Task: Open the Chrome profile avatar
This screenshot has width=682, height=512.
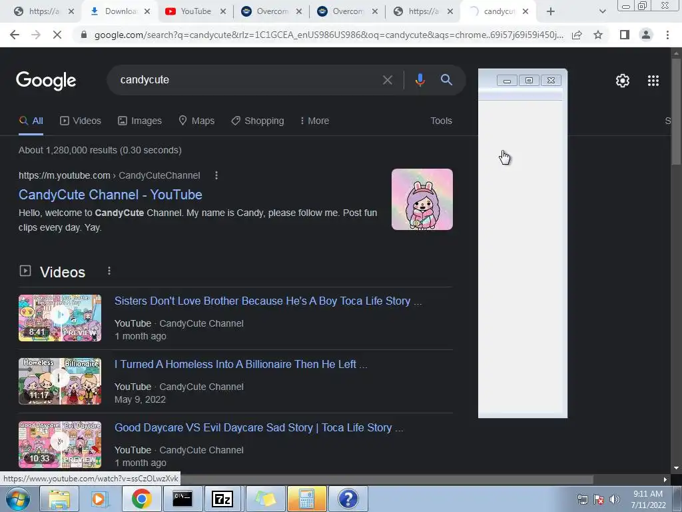Action: point(646,35)
